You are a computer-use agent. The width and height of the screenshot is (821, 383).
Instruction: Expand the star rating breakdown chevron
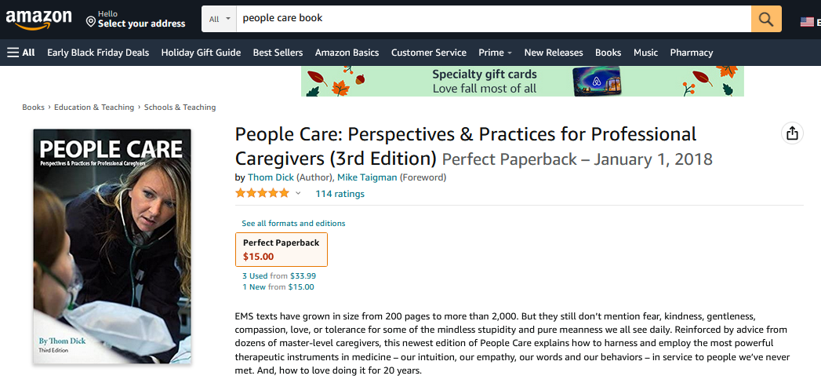[x=298, y=193]
